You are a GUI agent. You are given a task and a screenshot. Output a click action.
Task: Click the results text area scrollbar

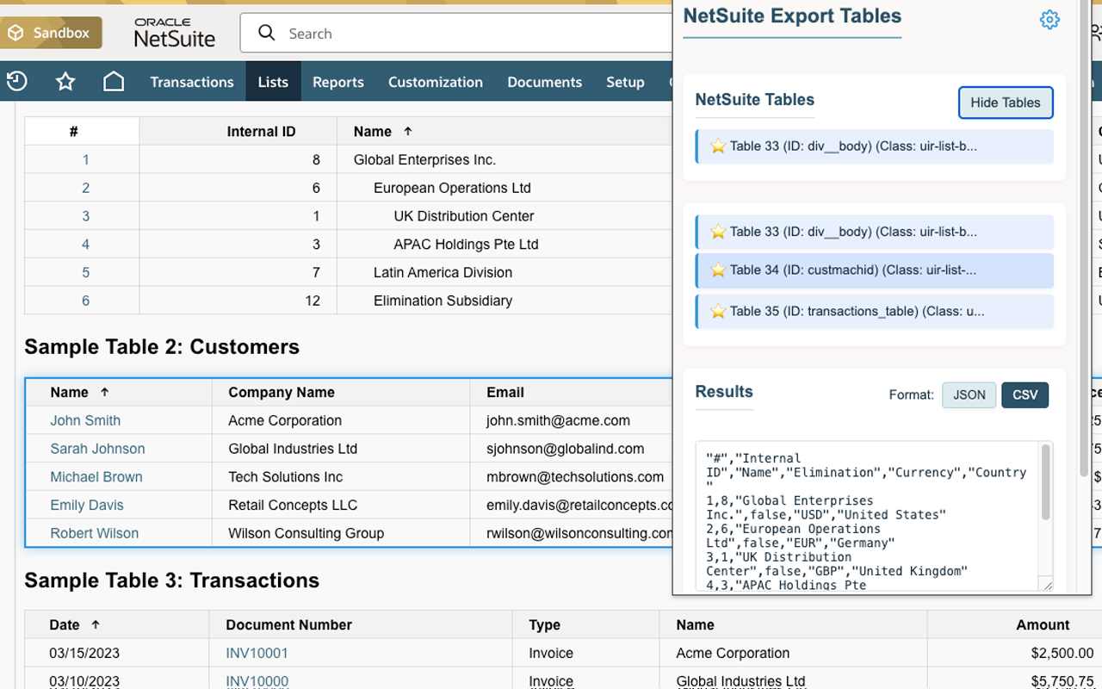(x=1046, y=482)
